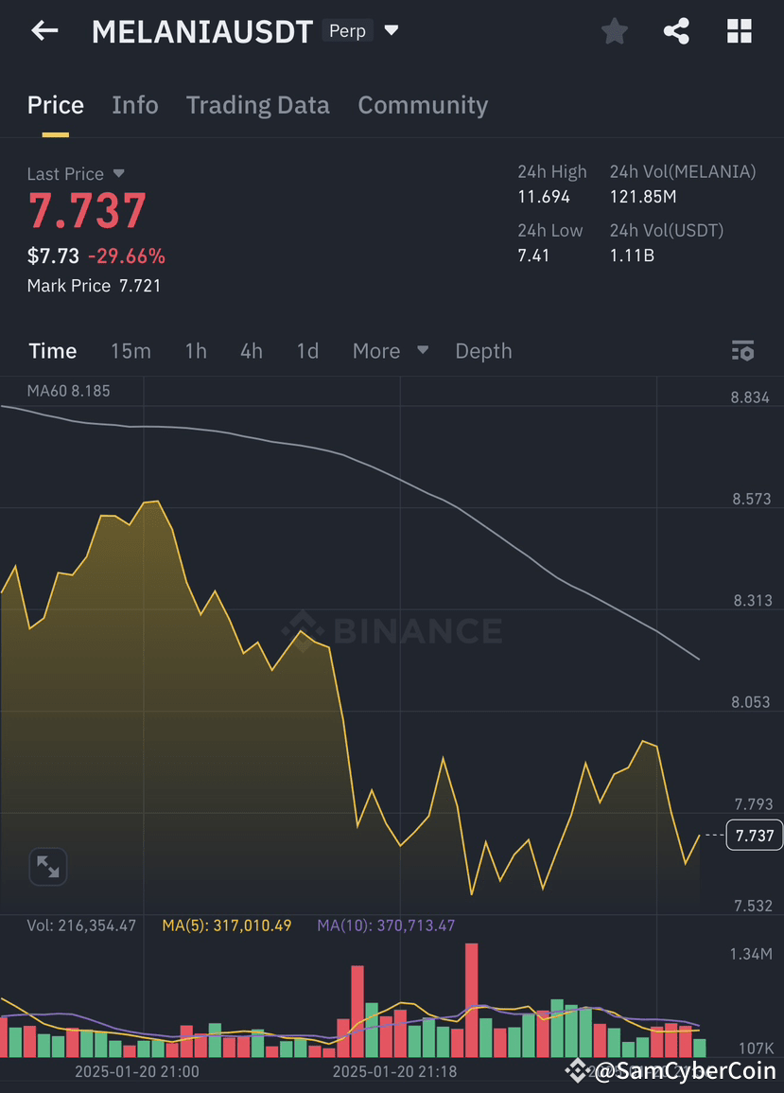Tap the 1.34M volume axis label
The image size is (784, 1093).
pyautogui.click(x=751, y=954)
